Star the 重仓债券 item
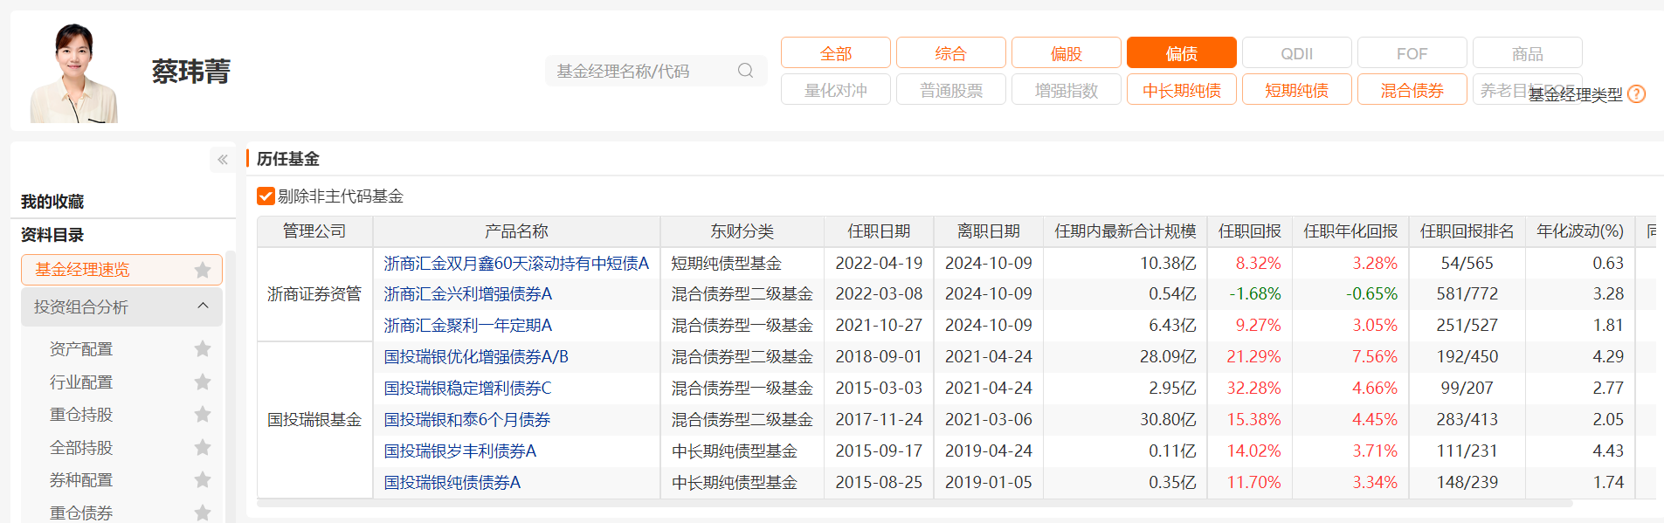 pos(203,513)
